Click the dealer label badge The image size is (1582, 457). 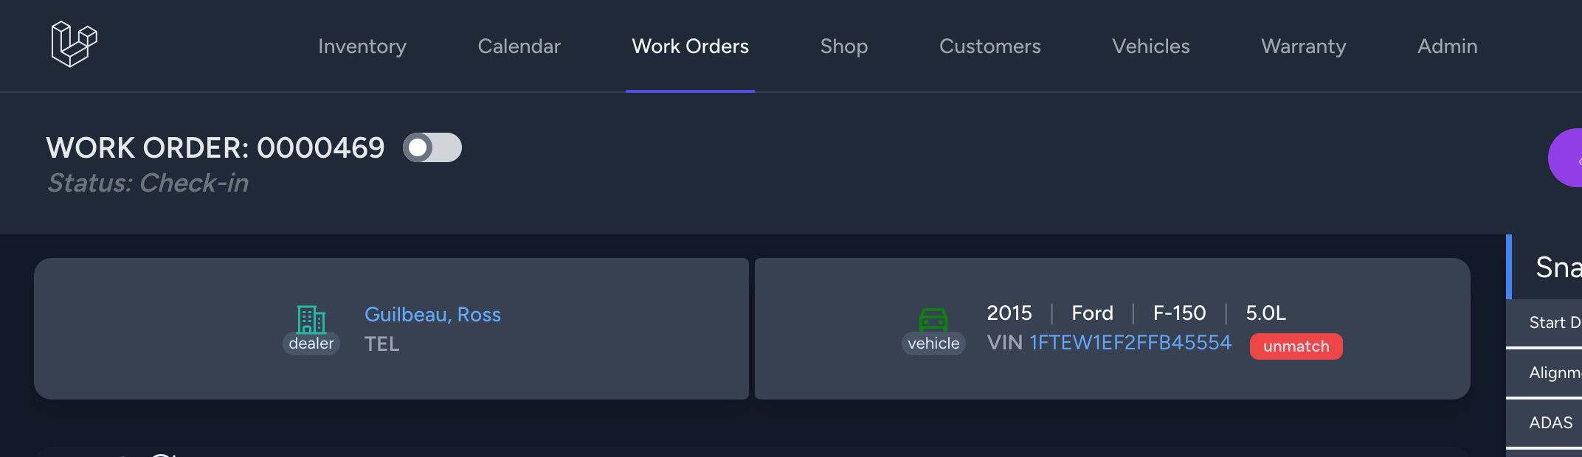[311, 343]
